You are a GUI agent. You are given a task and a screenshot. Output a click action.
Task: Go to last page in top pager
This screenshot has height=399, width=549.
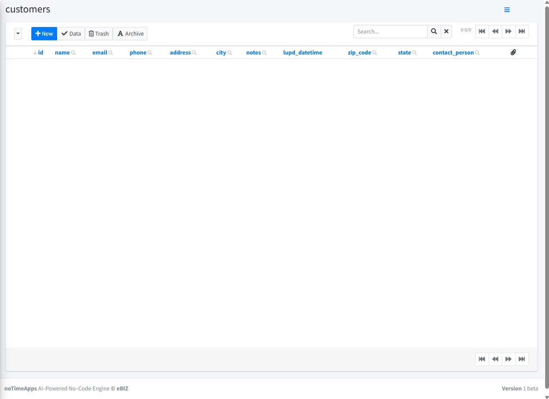click(x=522, y=31)
